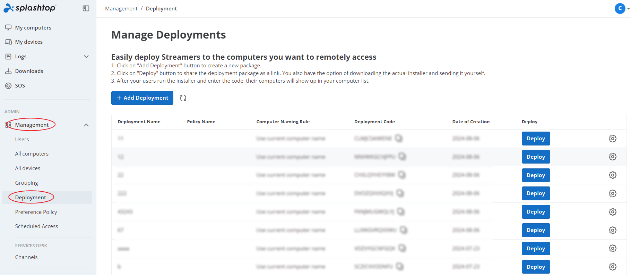631x275 pixels.
Task: Click the SOS lifebuoy icon in the sidebar
Action: [8, 85]
